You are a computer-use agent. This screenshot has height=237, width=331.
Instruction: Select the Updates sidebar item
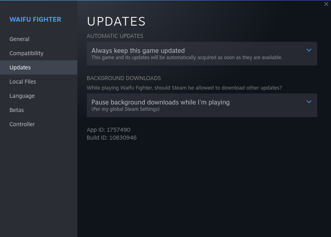[x=39, y=67]
